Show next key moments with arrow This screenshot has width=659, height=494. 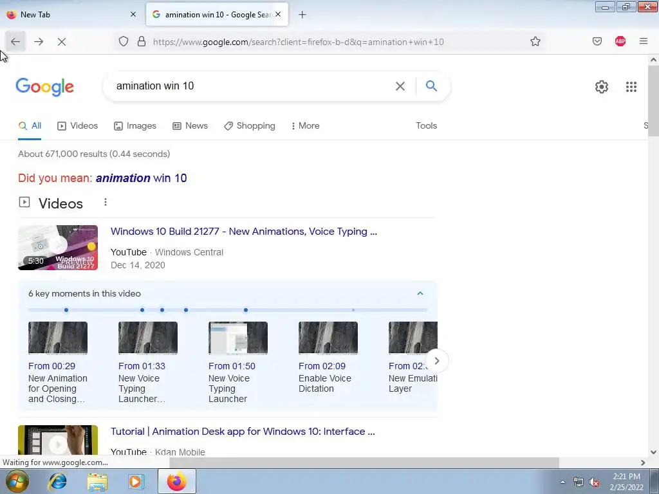coord(437,361)
